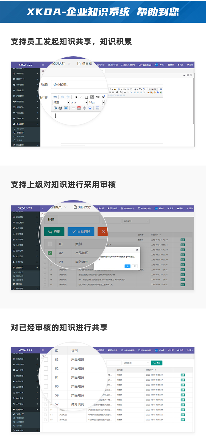Select the checkbox beside ID 61
Screen dimensions: 206x446
tap(46, 378)
